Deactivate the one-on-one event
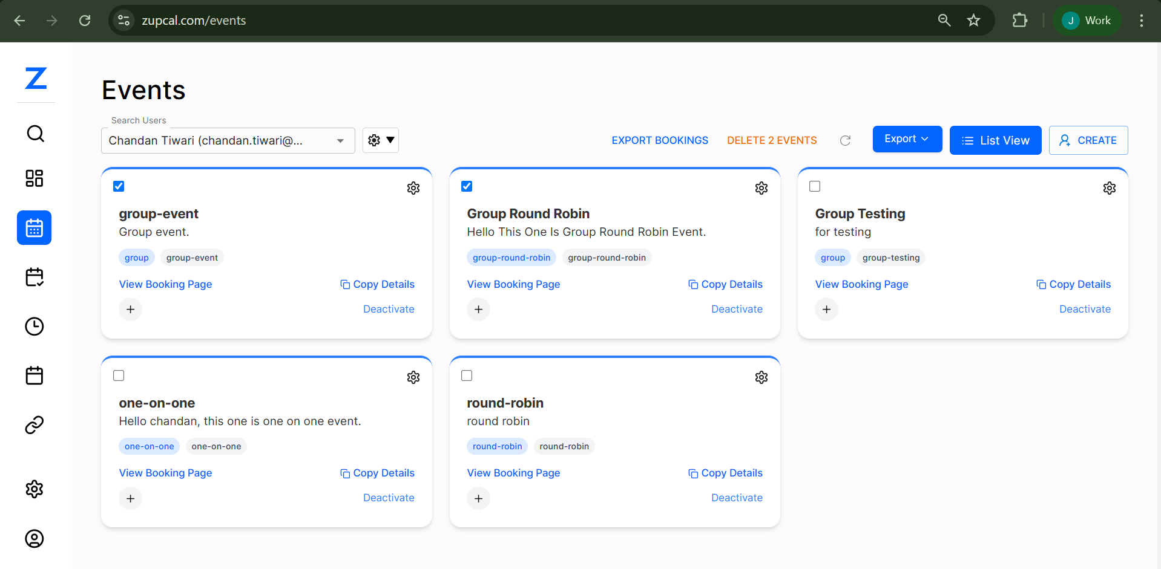The width and height of the screenshot is (1161, 569). (389, 498)
